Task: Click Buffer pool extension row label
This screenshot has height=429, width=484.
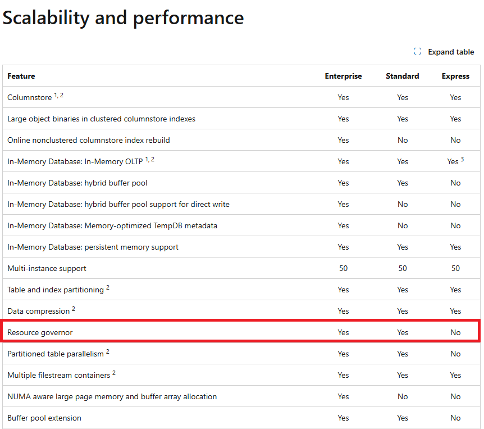Action: pos(44,418)
